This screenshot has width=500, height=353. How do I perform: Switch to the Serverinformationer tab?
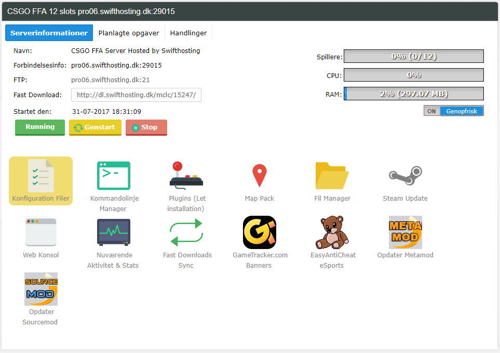tap(49, 33)
